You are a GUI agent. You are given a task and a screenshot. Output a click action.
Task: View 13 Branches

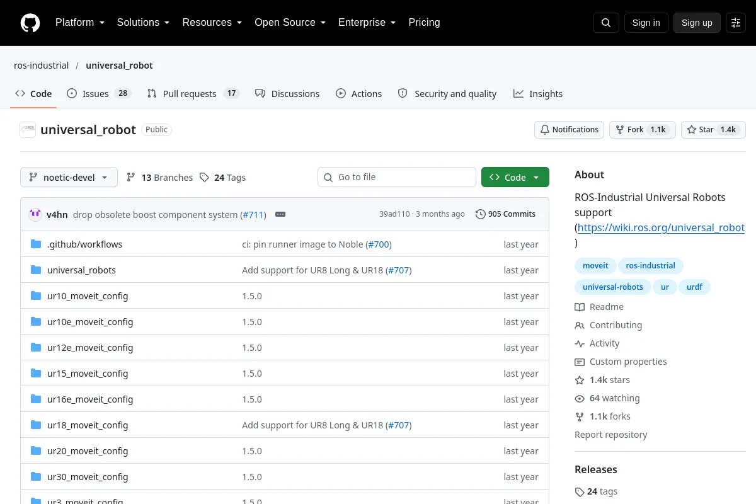(160, 178)
